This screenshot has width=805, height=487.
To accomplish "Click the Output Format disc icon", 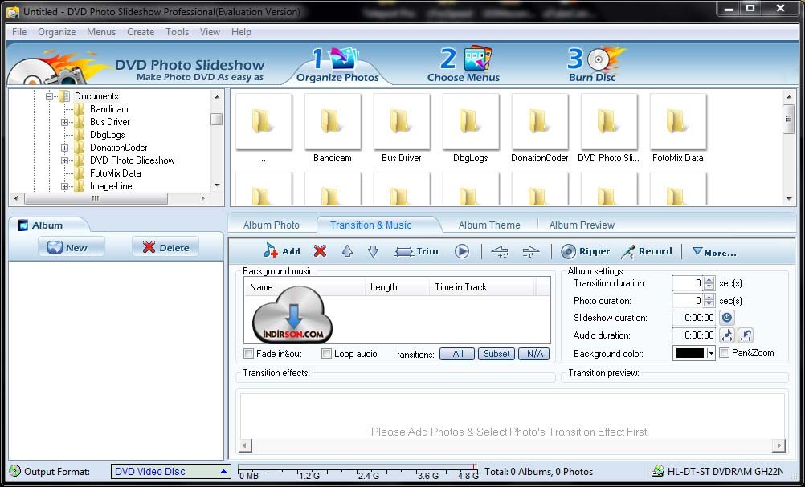I will [15, 471].
